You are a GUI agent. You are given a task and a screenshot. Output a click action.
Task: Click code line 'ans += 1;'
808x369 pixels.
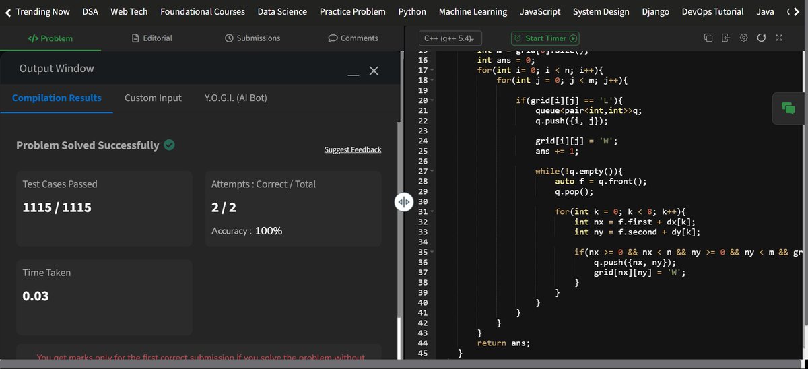click(557, 151)
